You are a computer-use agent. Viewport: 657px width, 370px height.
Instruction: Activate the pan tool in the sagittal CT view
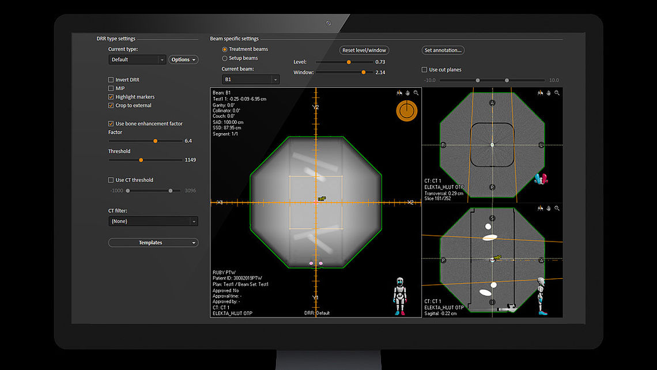pos(548,208)
